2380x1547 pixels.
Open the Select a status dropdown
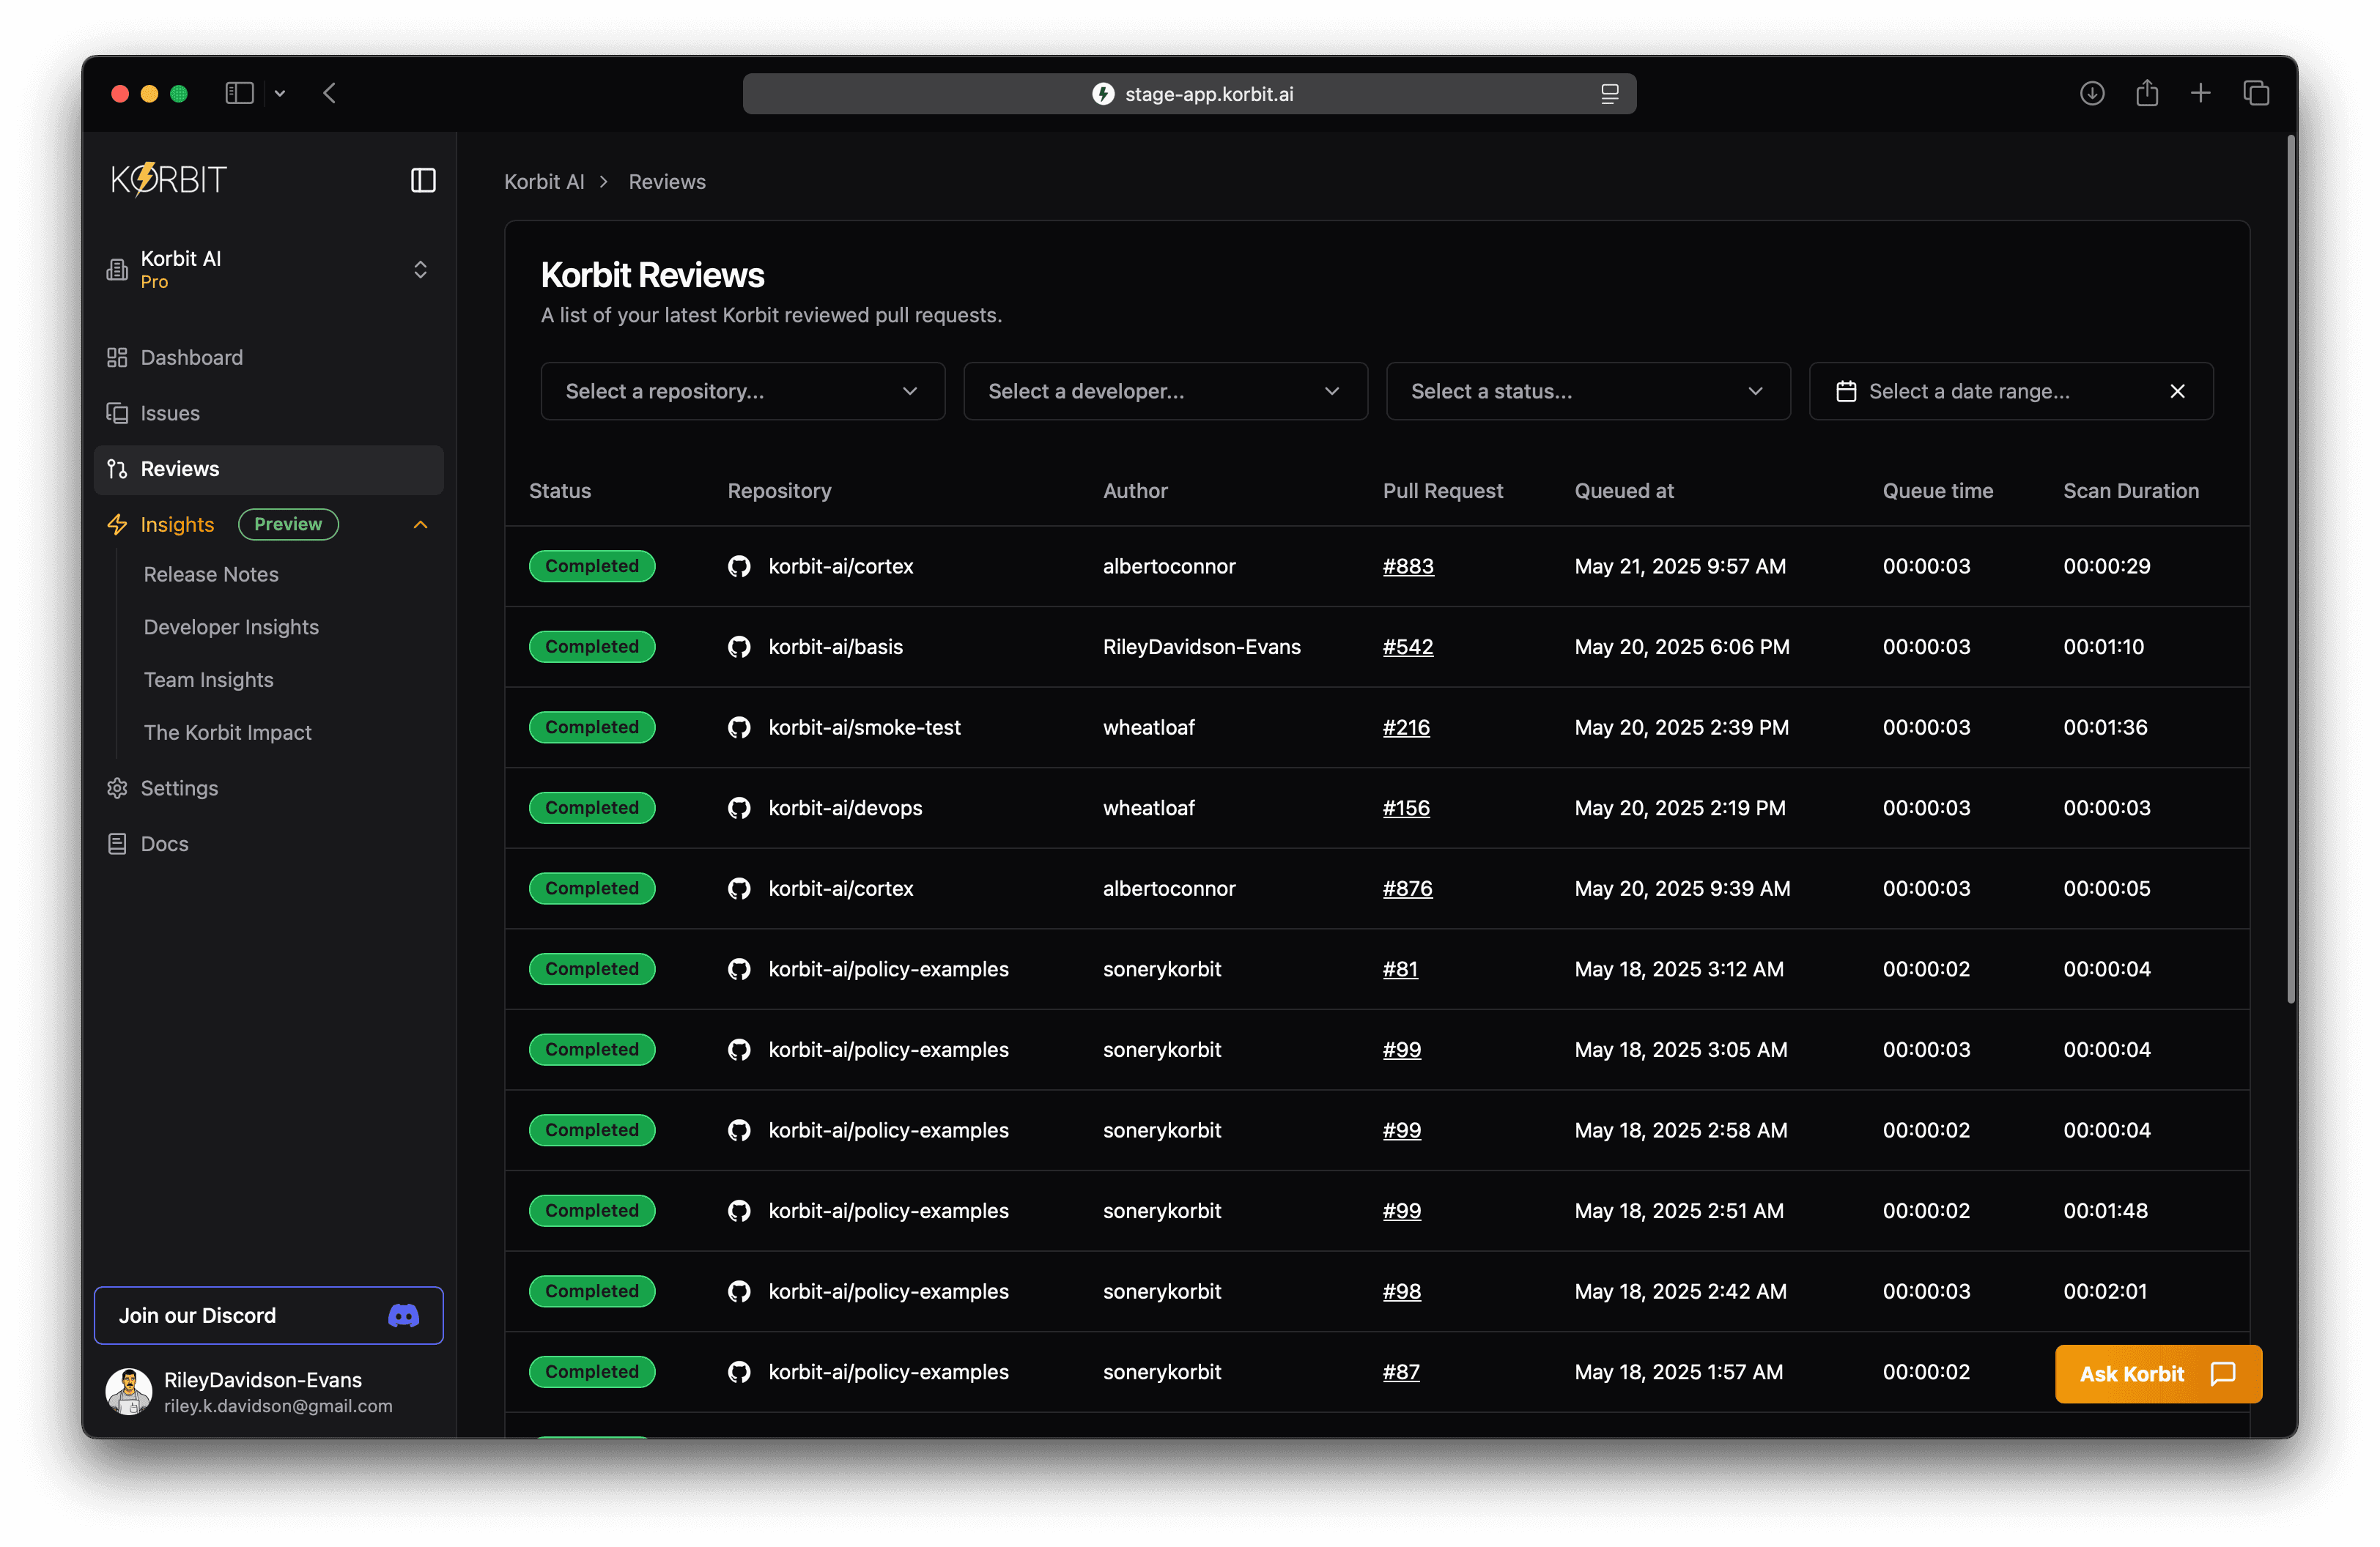pos(1588,390)
